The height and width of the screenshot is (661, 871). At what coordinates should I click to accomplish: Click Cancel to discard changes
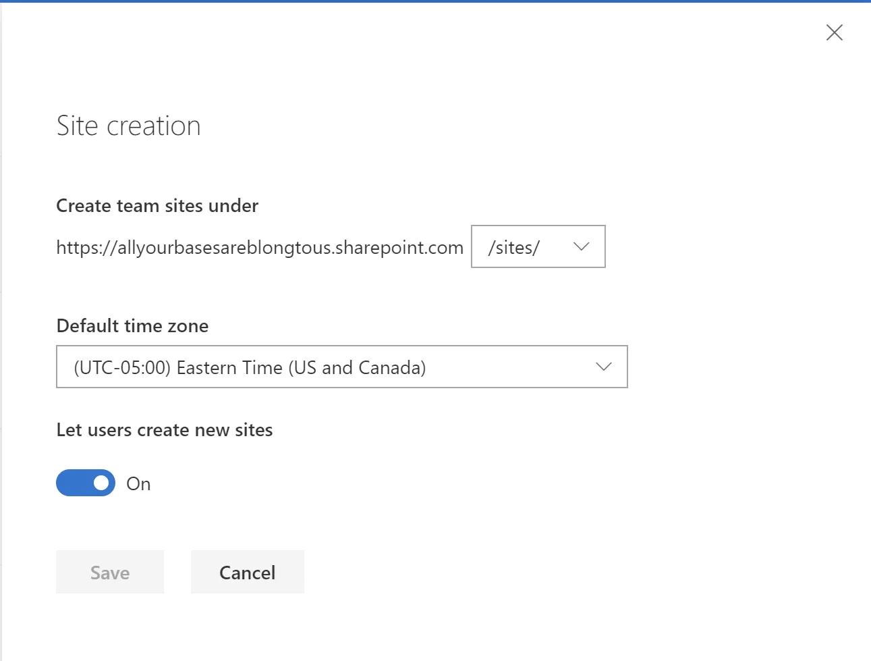[247, 572]
